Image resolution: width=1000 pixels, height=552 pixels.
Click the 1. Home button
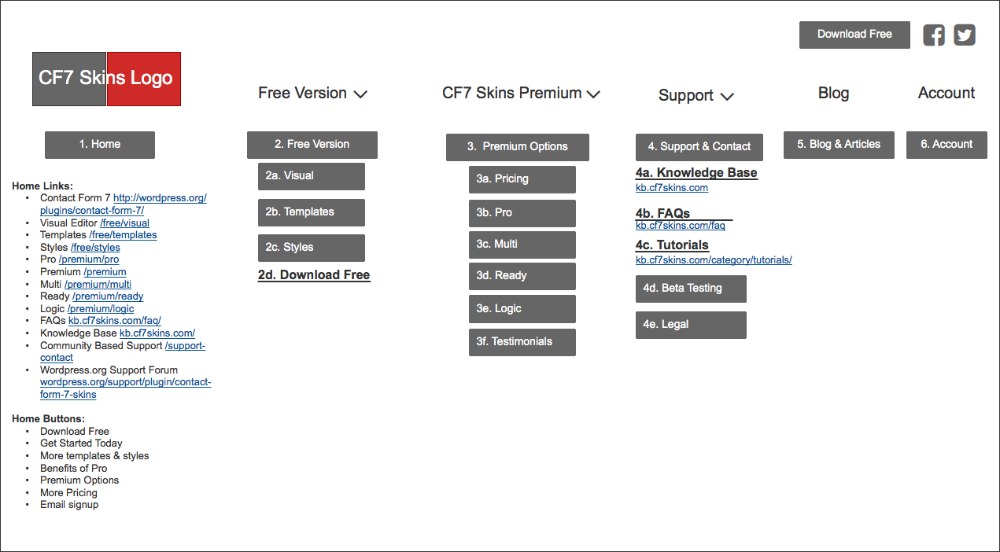coord(100,145)
